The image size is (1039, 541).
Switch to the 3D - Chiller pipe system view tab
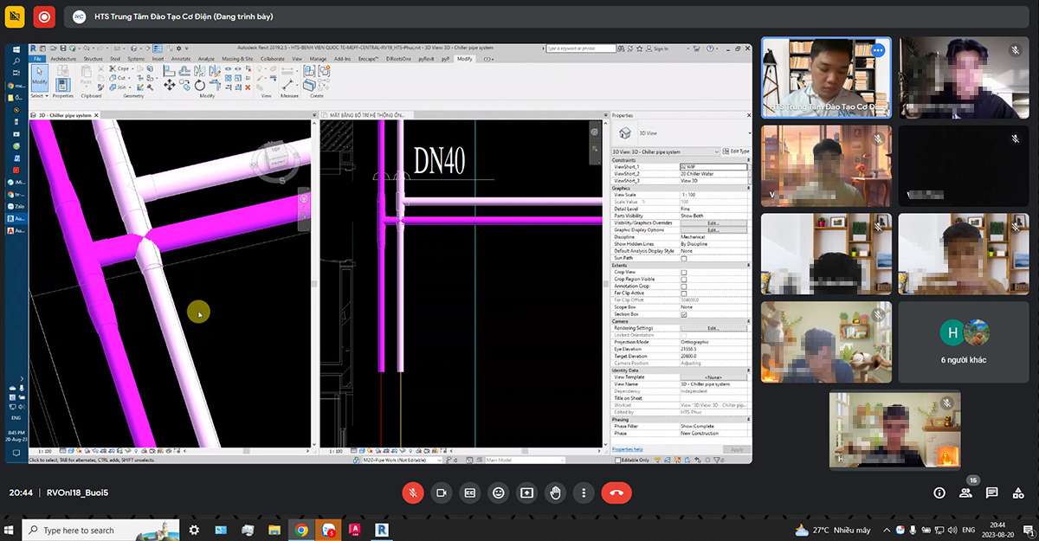tap(66, 115)
